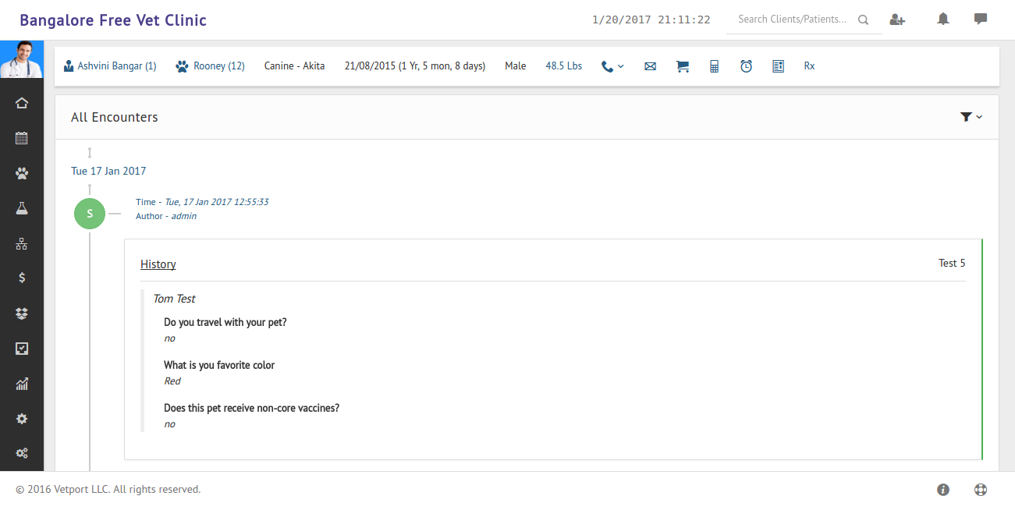Viewport: 1015px width, 510px height.
Task: Click the History section heading
Action: (x=158, y=264)
